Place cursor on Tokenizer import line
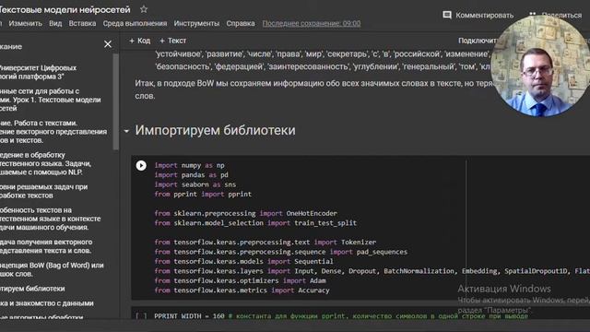Screen dimensions: 590x332 click(x=265, y=243)
